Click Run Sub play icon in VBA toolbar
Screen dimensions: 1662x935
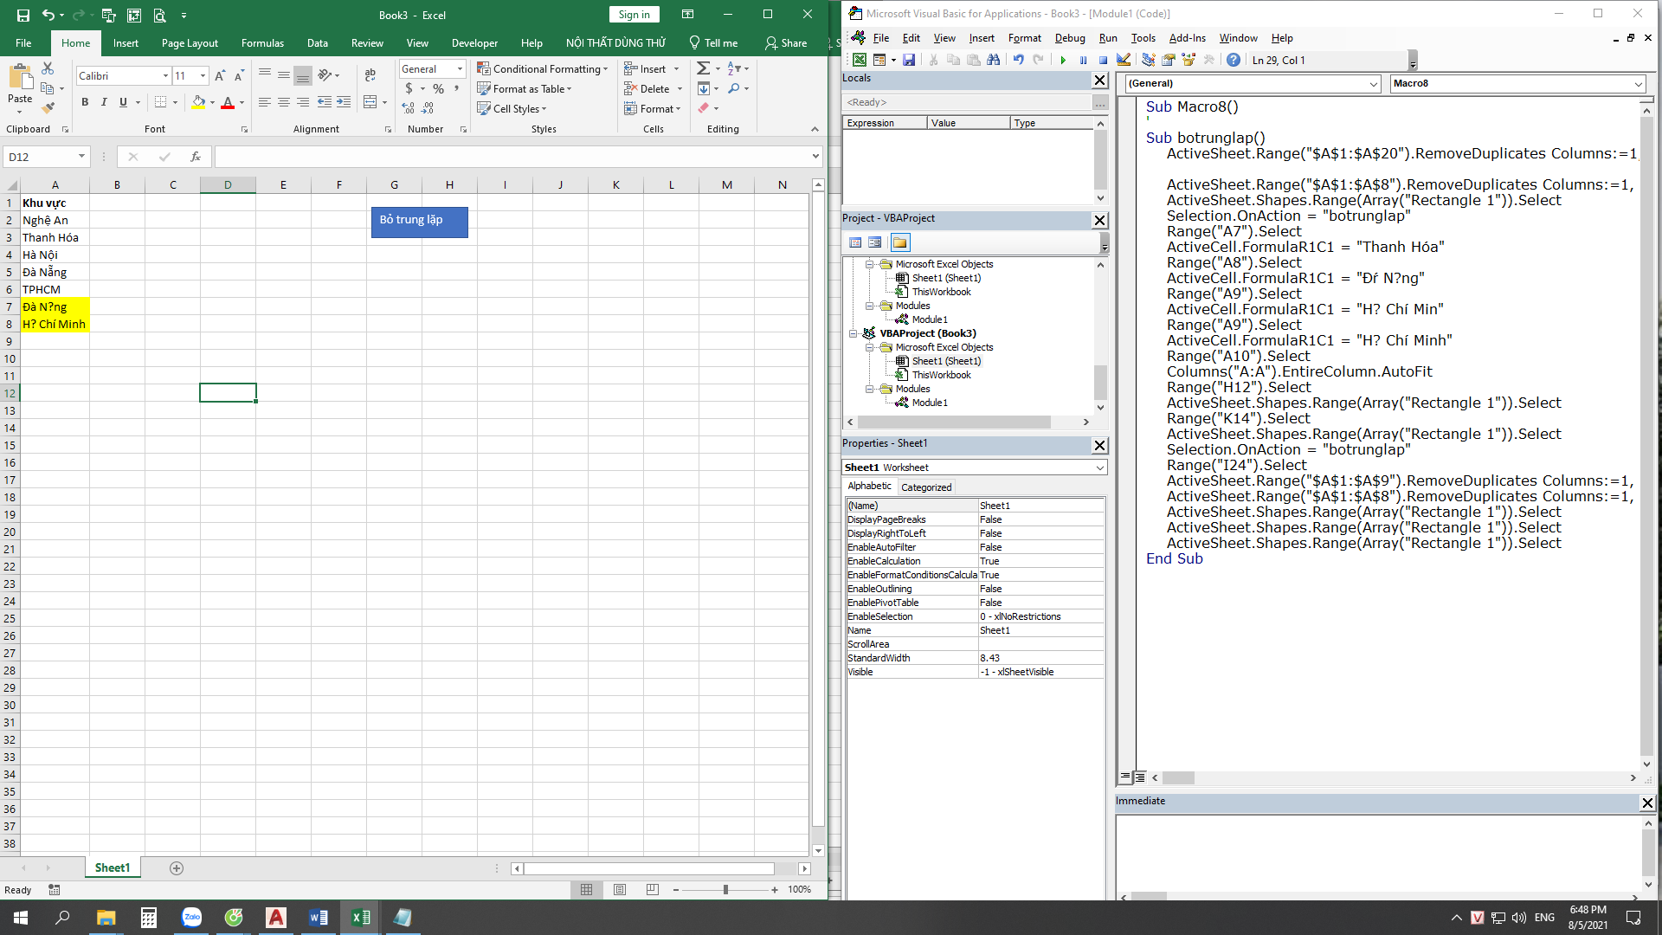[1063, 60]
